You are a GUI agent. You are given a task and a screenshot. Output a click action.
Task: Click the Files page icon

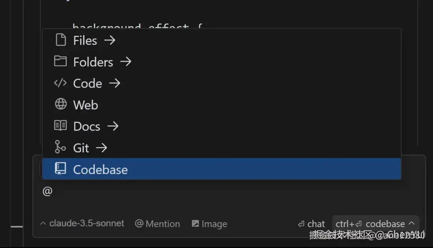[60, 40]
